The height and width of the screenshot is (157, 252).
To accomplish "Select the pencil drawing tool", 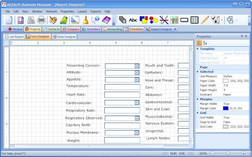I will pyautogui.click(x=205, y=20).
